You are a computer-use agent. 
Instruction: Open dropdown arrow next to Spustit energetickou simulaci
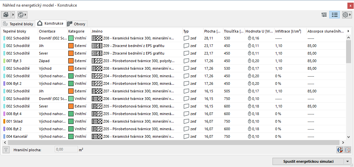tap(347, 161)
